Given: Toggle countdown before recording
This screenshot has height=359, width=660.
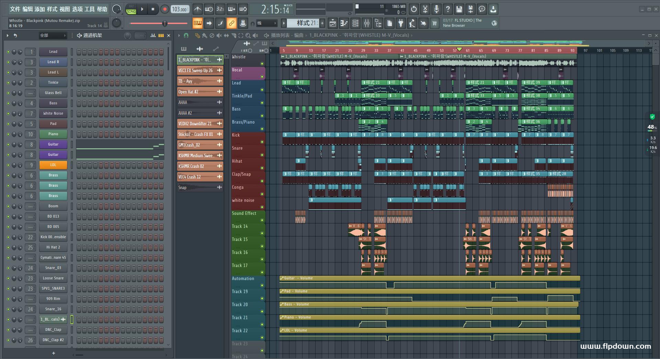Looking at the screenshot, I should [220, 9].
